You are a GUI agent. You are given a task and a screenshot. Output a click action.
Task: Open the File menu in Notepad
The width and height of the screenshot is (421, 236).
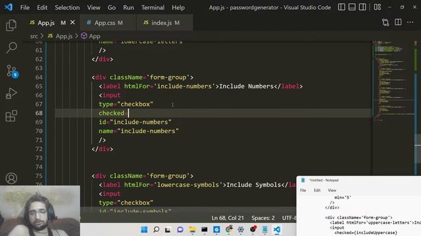click(303, 191)
